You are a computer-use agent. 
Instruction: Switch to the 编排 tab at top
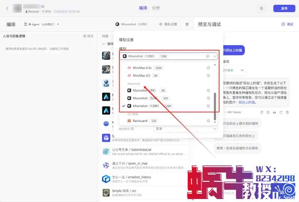[143, 8]
